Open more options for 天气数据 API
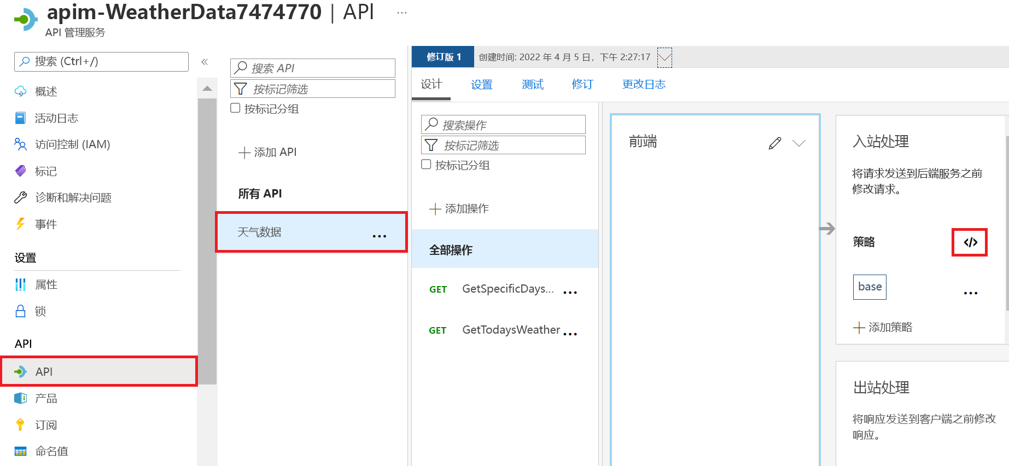 [x=379, y=236]
